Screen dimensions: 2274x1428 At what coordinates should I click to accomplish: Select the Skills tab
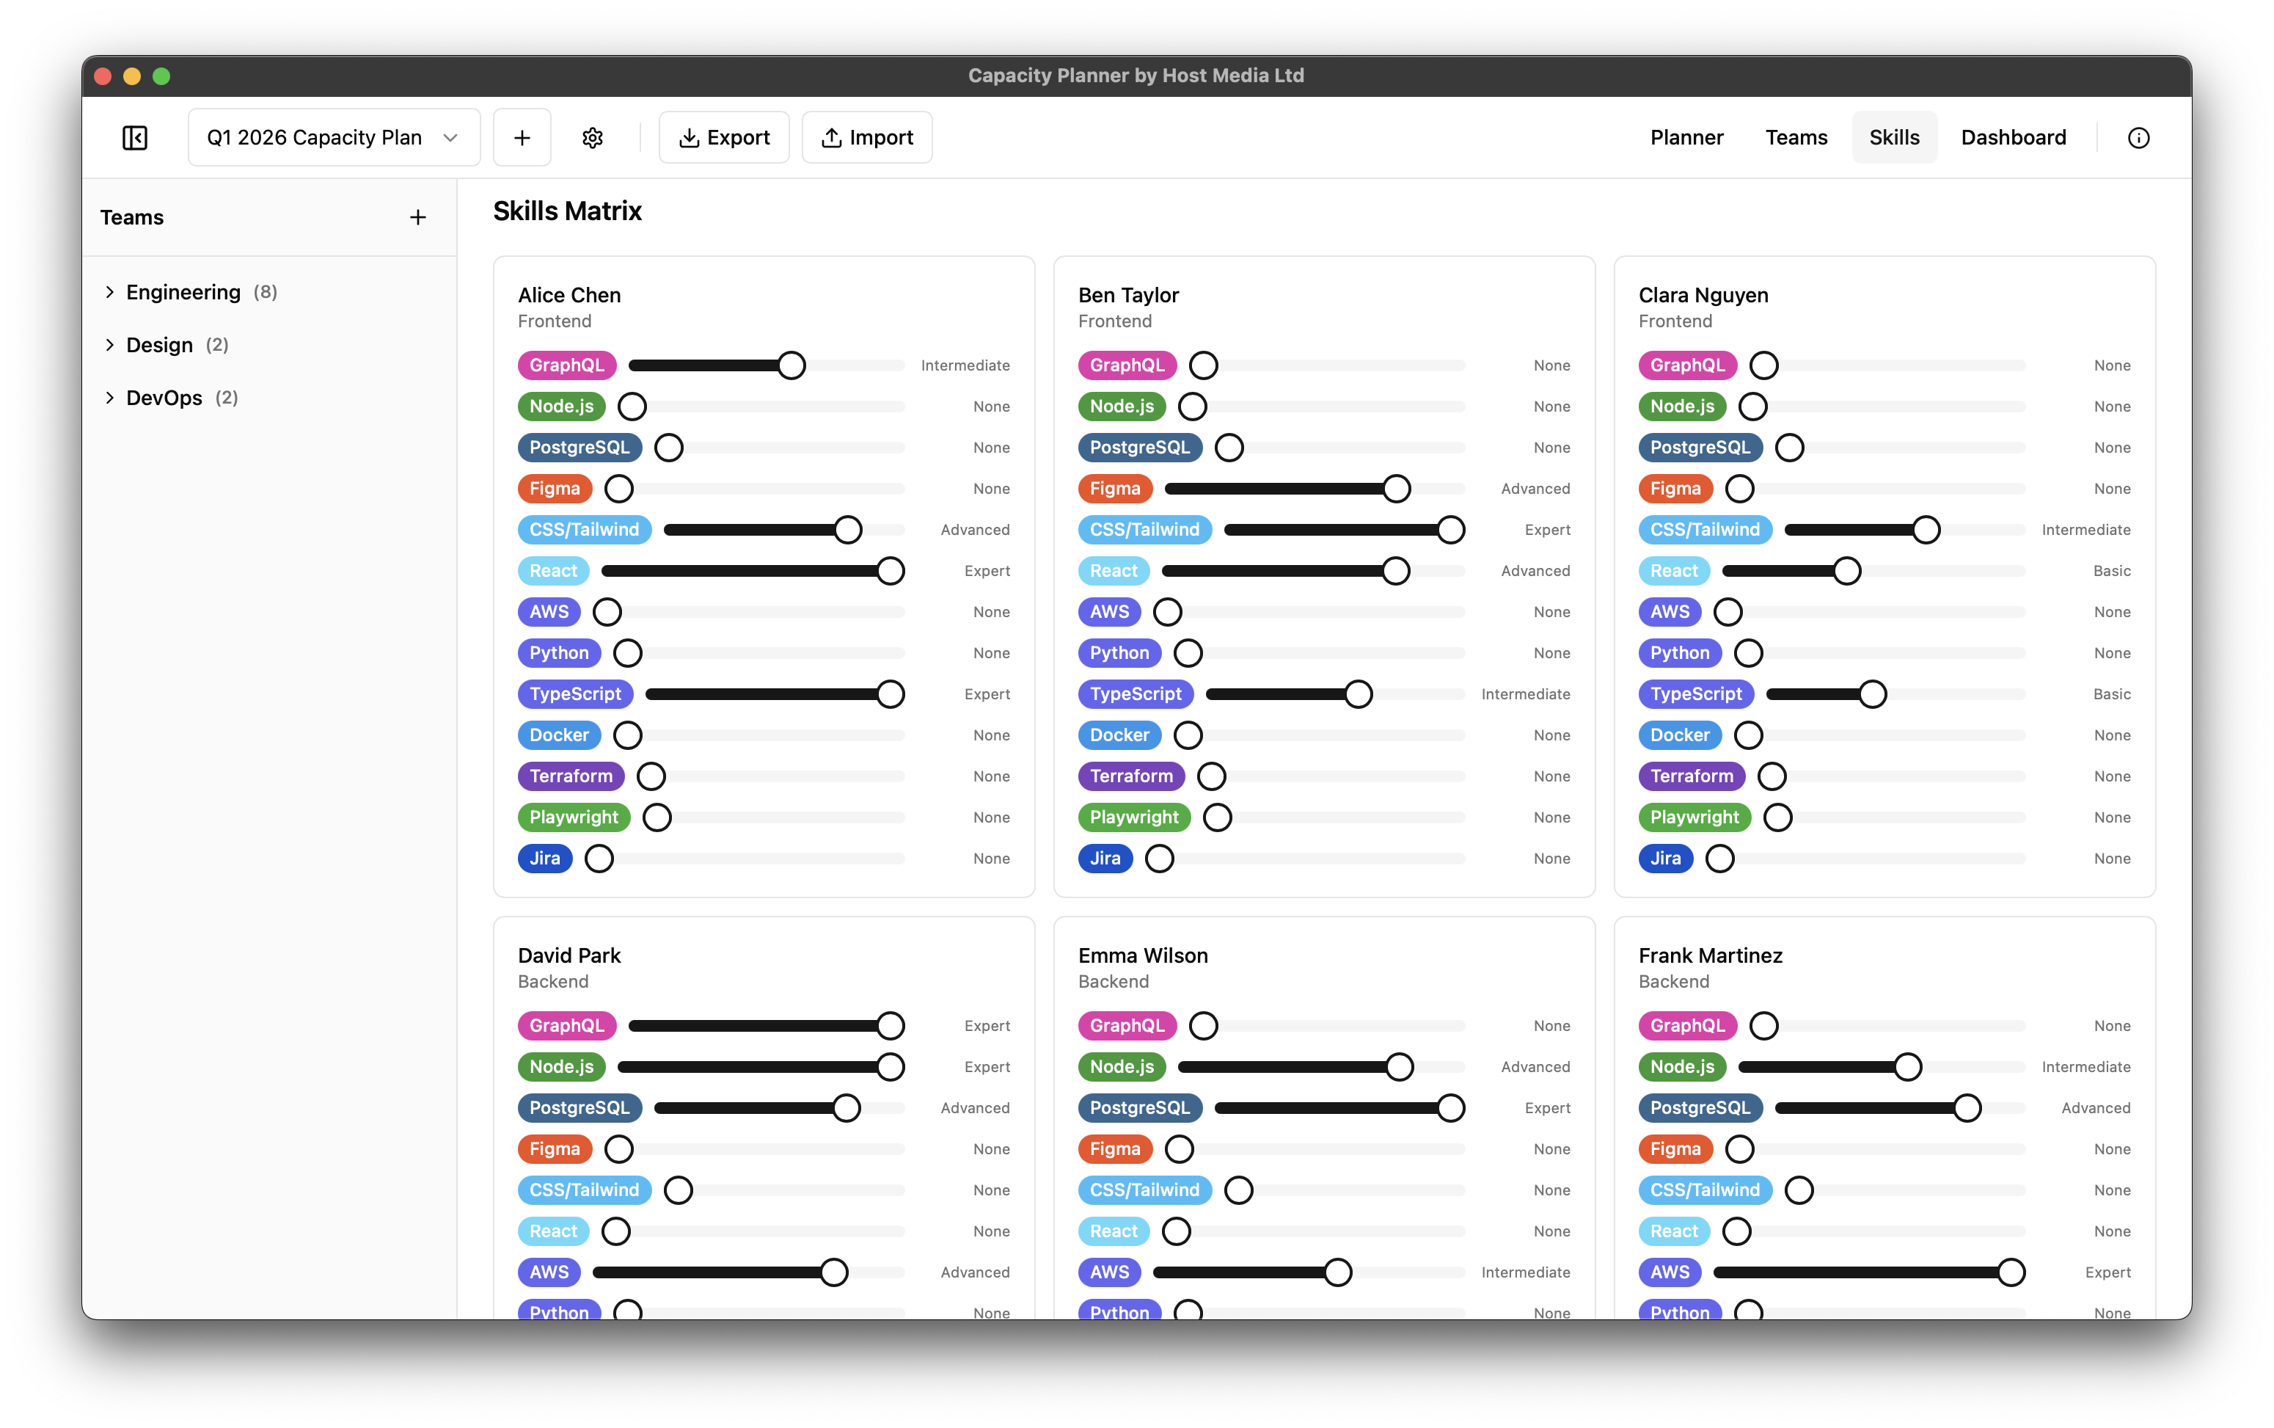(x=1893, y=138)
